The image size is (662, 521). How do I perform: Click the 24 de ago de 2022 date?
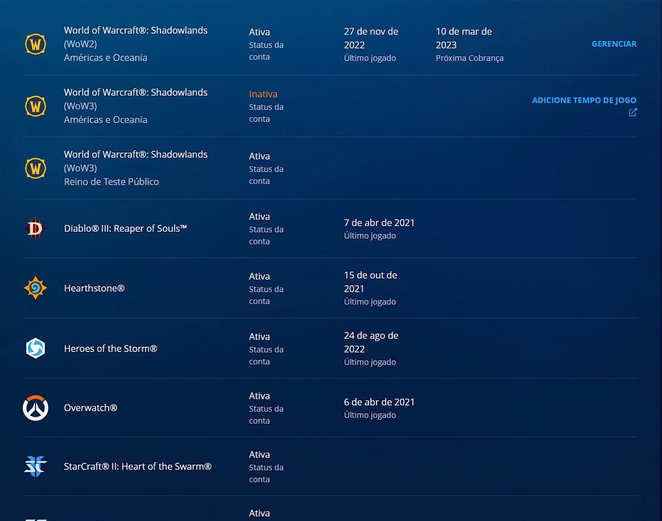pos(371,342)
